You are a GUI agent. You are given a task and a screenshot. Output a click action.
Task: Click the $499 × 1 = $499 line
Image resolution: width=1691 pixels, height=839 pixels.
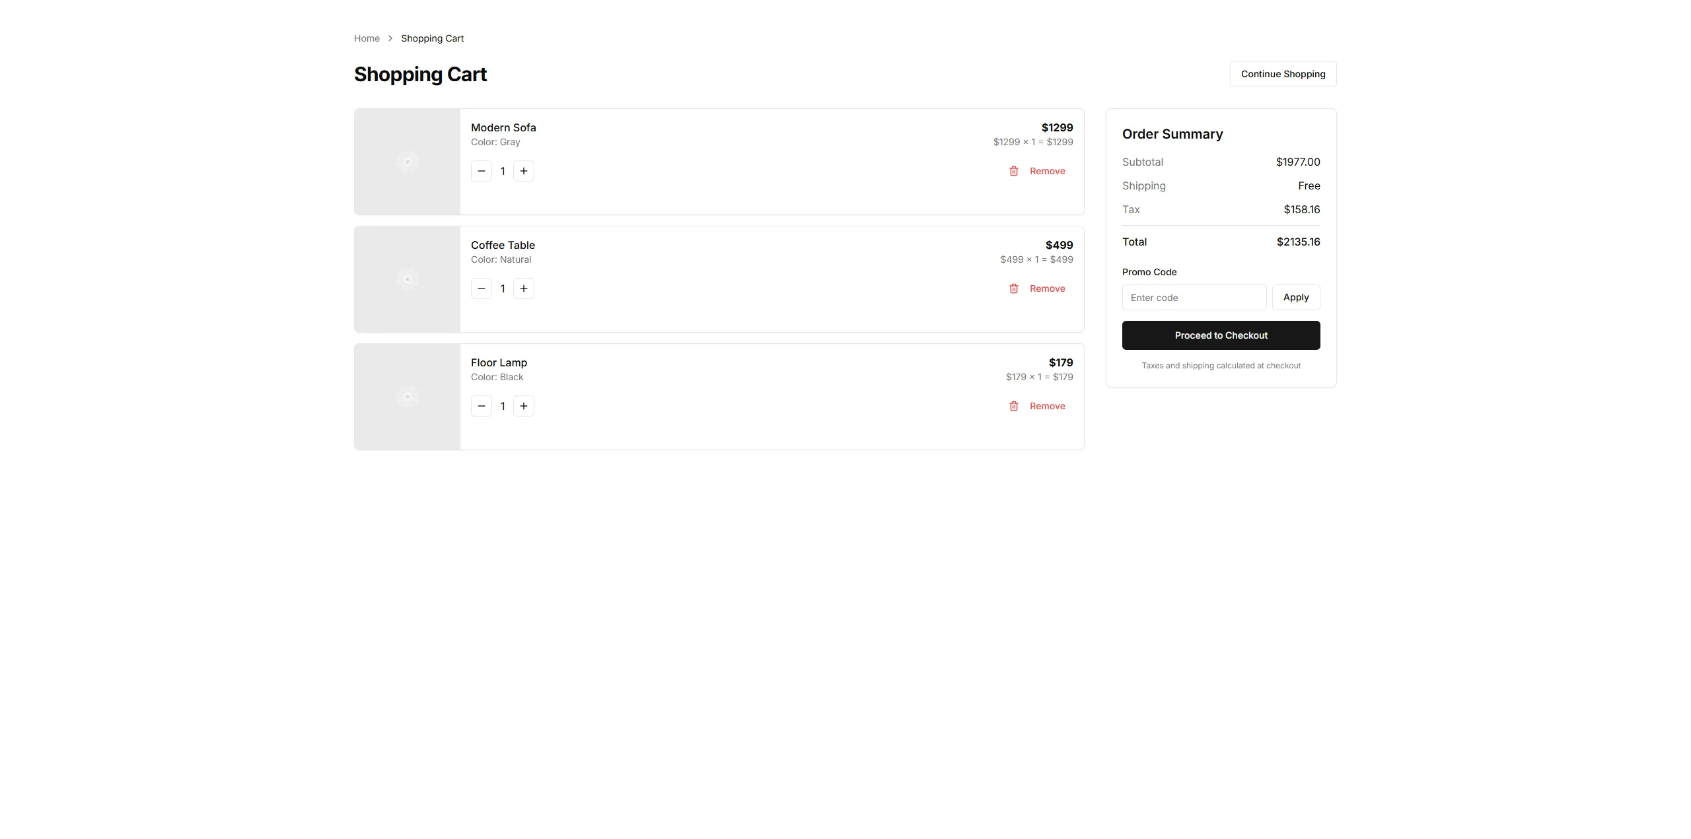[x=1036, y=259]
